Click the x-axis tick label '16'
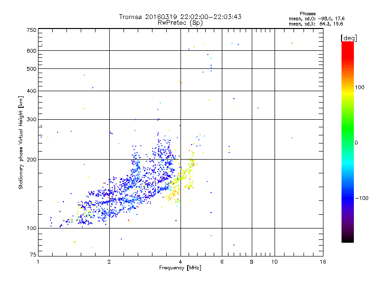Screen dimensions: 380x285 (323, 262)
